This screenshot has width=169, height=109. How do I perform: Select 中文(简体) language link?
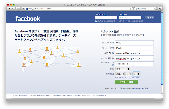tap(100, 96)
